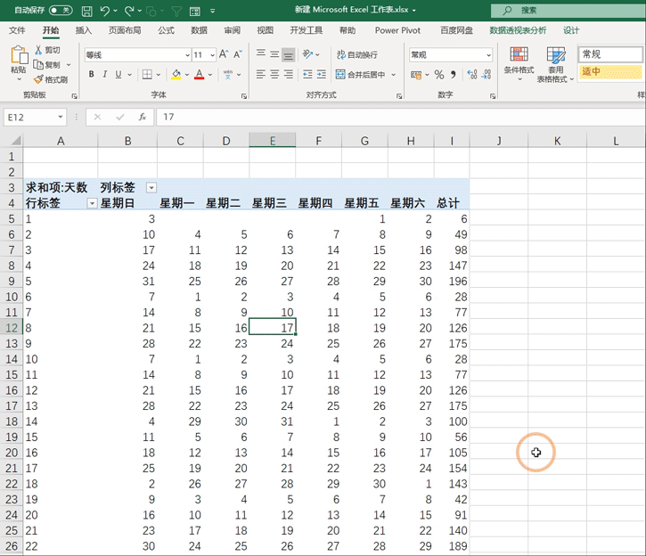
Task: Click Percent Style icon
Action: [x=439, y=75]
